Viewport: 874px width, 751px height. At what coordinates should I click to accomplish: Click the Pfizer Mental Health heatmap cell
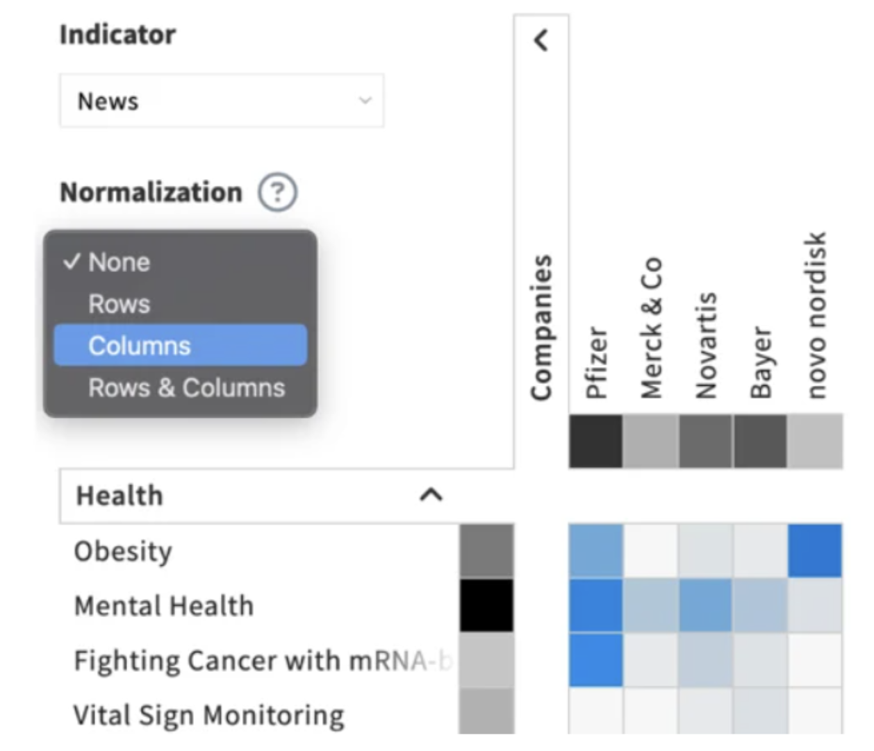595,606
